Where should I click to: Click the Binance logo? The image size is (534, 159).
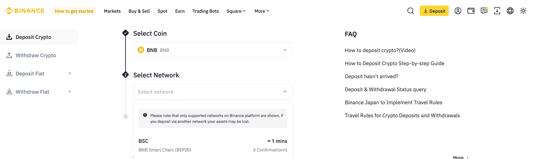[25, 11]
